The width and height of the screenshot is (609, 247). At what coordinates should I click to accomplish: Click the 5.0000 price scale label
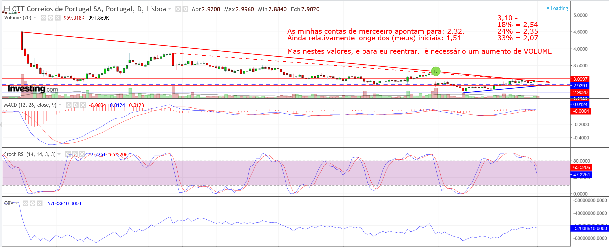[580, 15]
